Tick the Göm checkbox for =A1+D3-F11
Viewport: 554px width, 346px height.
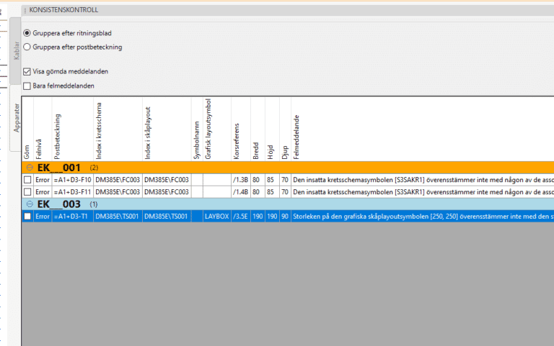click(27, 192)
